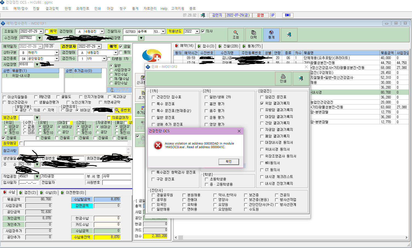Click the 확인 button in error dialog
Viewport: 412px width, 248px height.
[x=229, y=162]
